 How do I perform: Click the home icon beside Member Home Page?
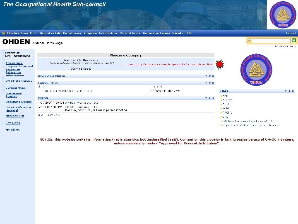(x=4, y=33)
